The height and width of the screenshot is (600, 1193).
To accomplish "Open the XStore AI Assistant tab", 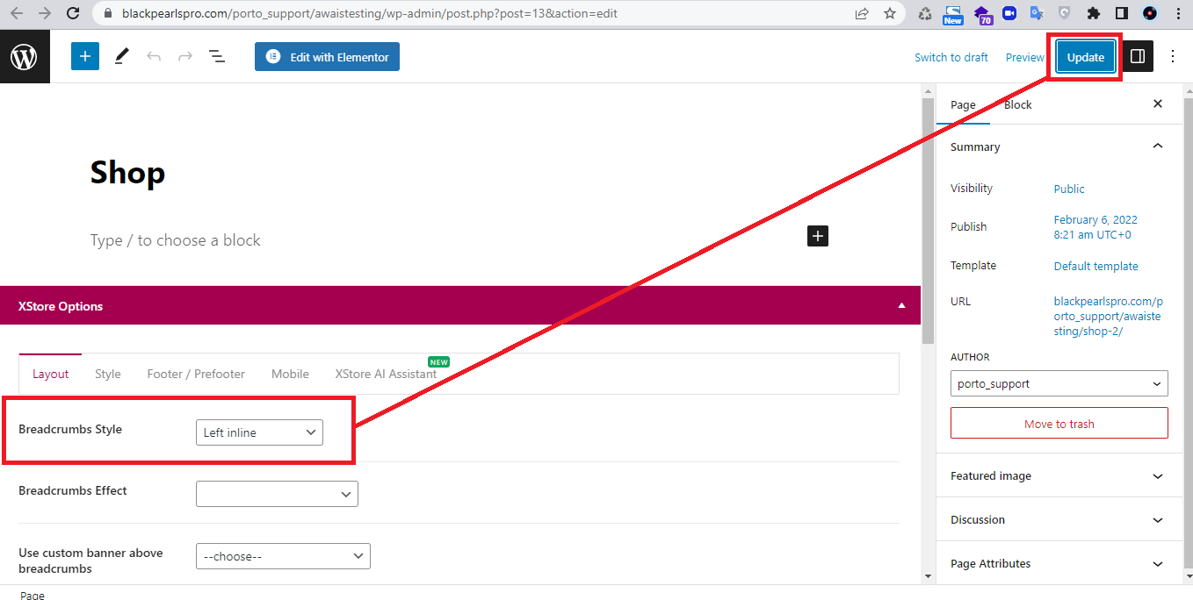I will click(x=386, y=374).
